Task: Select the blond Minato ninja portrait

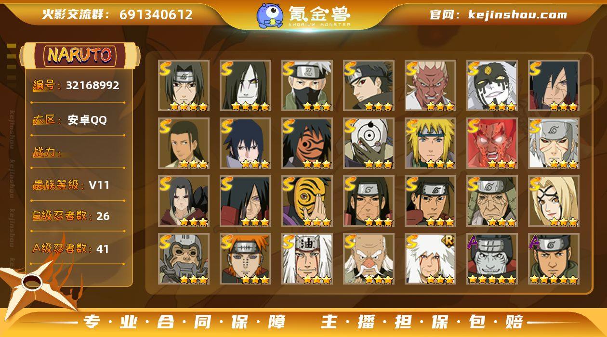Action: (430, 143)
